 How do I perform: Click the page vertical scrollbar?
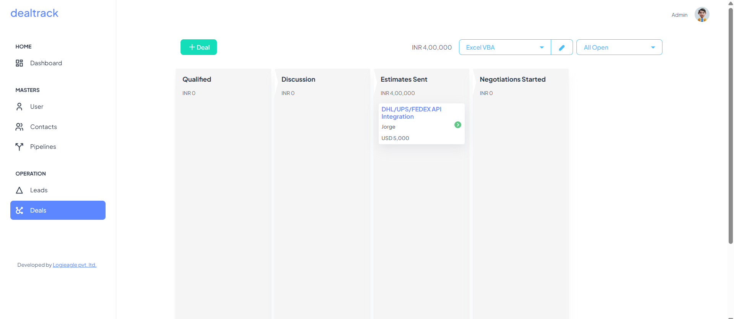click(x=731, y=126)
